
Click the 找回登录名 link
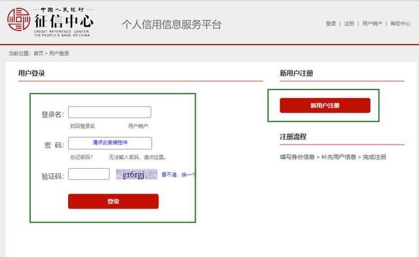click(x=82, y=126)
